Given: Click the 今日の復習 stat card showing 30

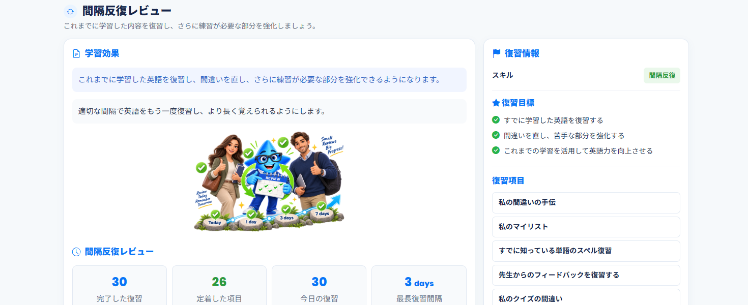Looking at the screenshot, I should [319, 285].
